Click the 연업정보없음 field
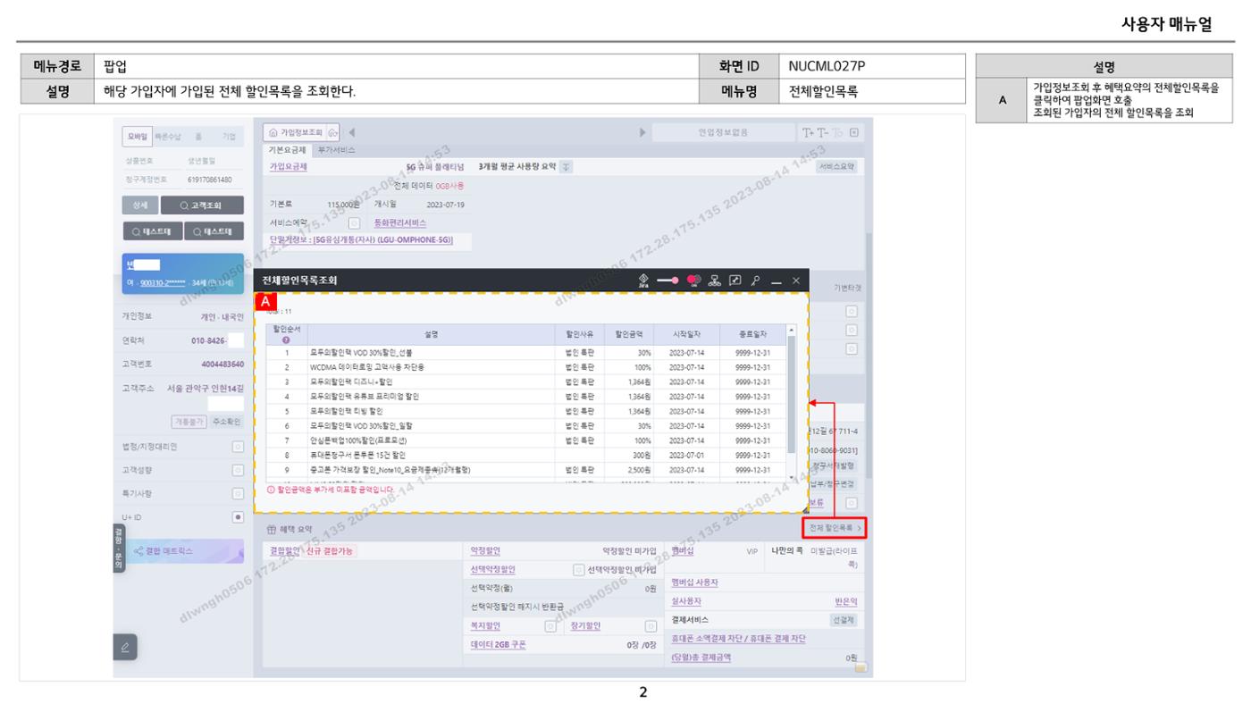Screen dimensions: 1251x704 click(x=723, y=132)
